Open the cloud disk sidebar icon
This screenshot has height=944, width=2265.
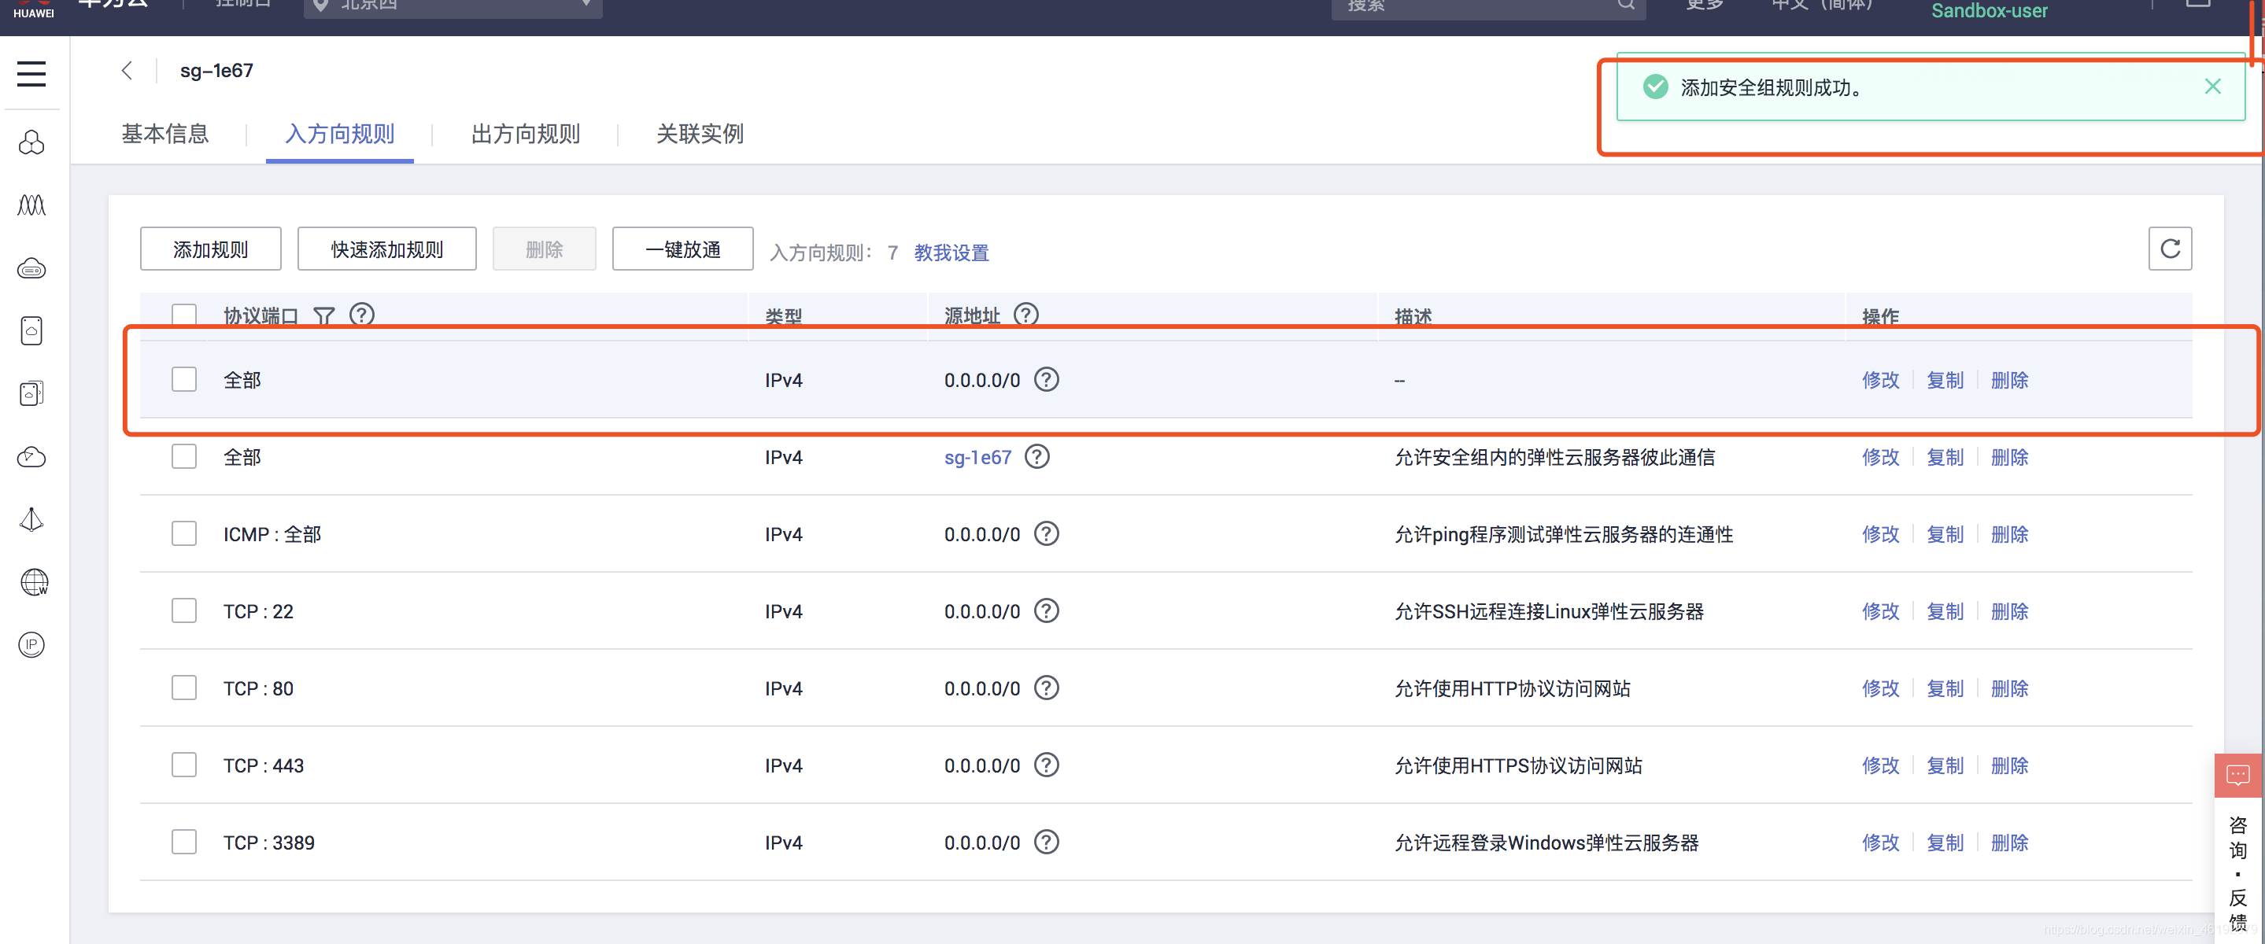pos(31,330)
